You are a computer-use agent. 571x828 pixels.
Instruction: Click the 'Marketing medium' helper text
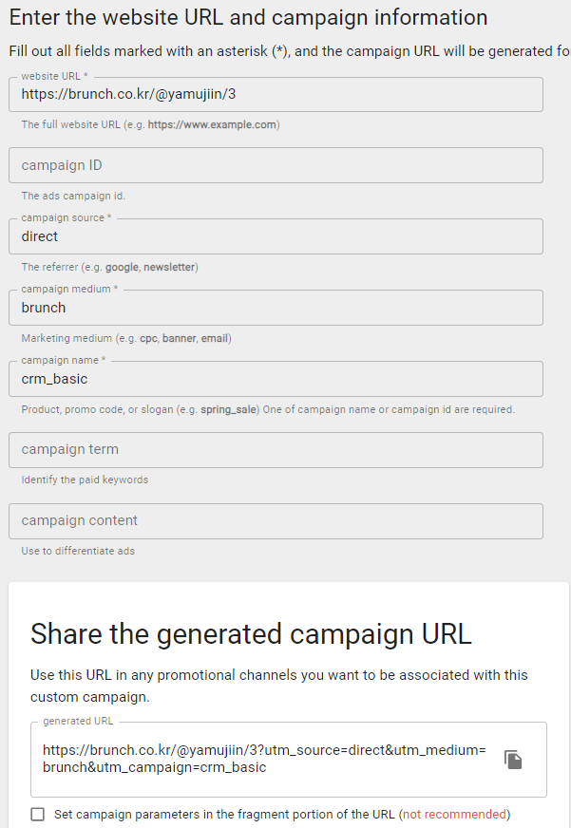pyautogui.click(x=126, y=338)
